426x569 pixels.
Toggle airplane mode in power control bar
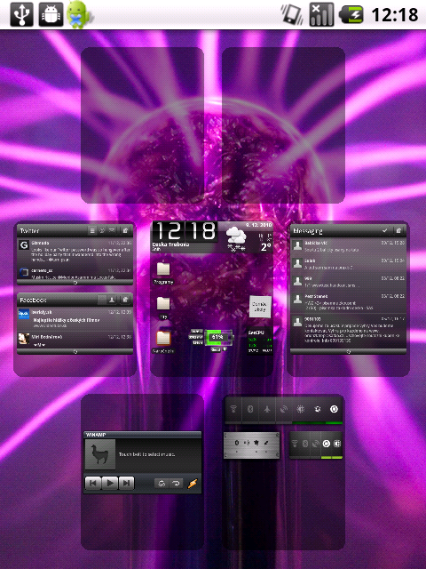(267, 410)
